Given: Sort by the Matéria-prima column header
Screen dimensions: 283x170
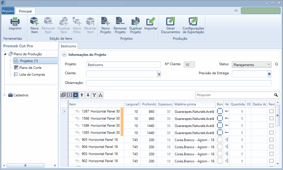Looking at the screenshot, I should (194, 104).
